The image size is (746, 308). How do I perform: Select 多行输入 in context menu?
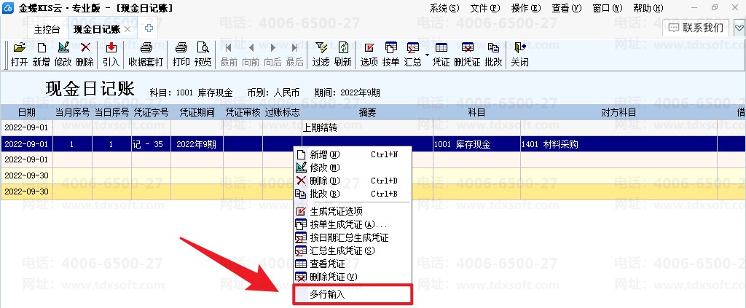coord(352,294)
